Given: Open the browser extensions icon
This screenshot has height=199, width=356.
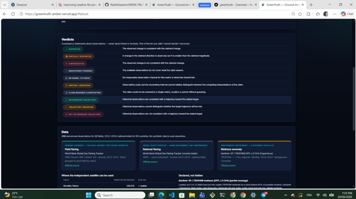Looking at the screenshot, I should tap(308, 14).
